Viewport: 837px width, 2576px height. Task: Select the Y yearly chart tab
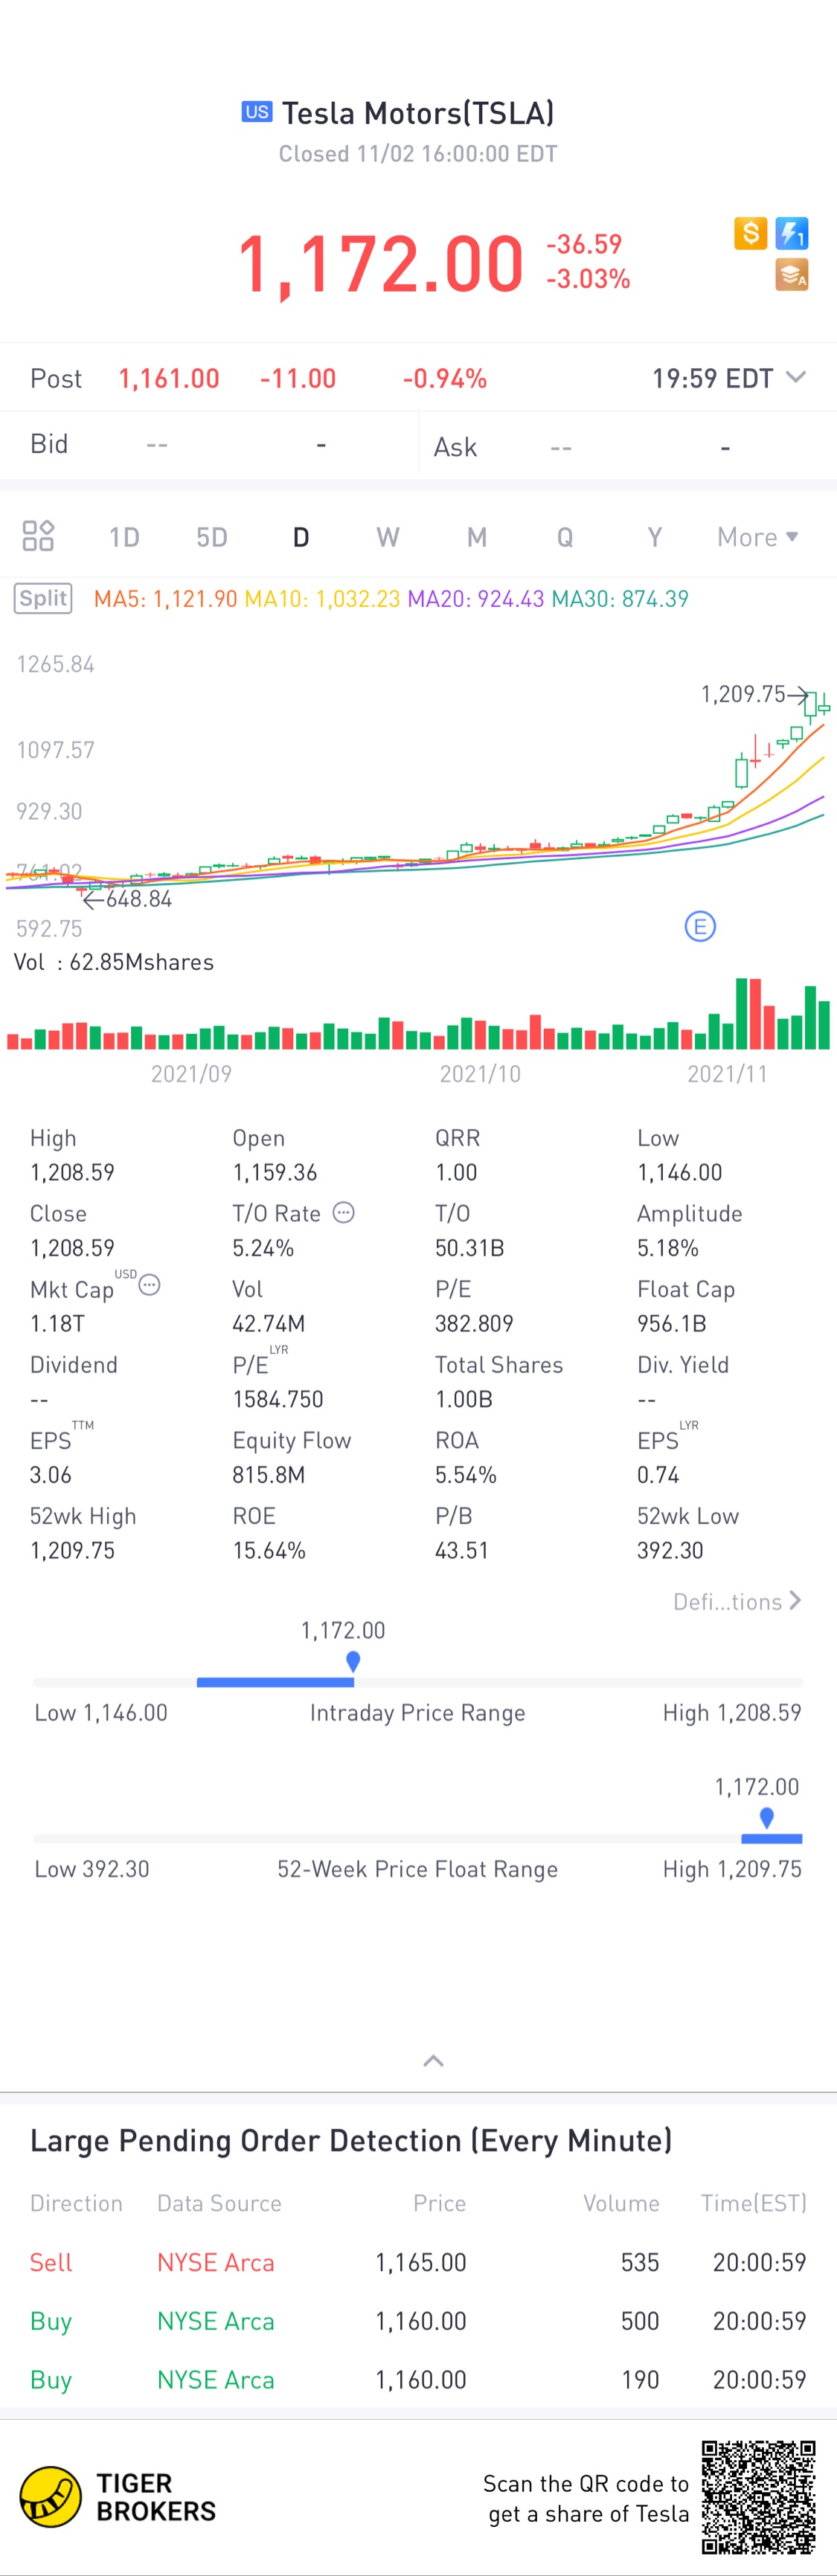click(654, 537)
